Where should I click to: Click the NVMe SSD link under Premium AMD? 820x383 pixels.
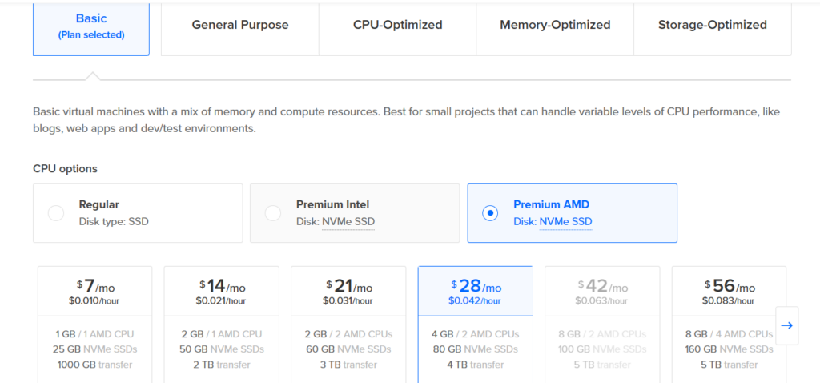[565, 222]
